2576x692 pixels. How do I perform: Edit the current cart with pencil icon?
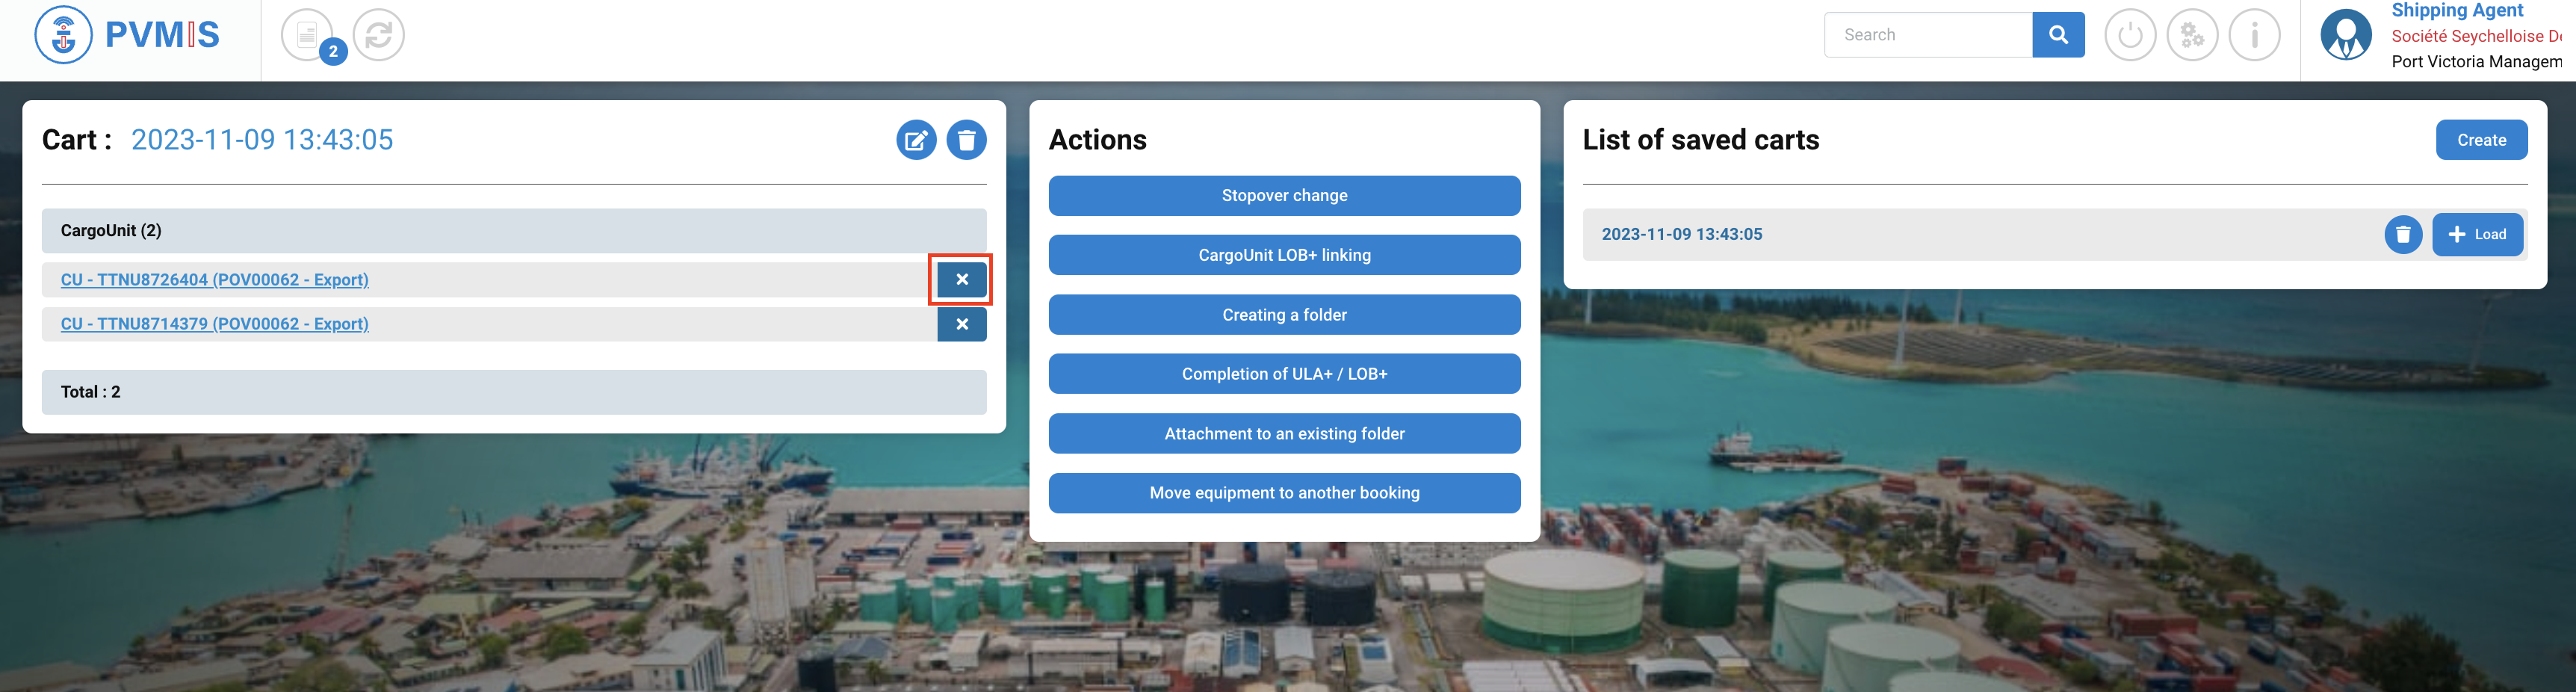point(915,140)
